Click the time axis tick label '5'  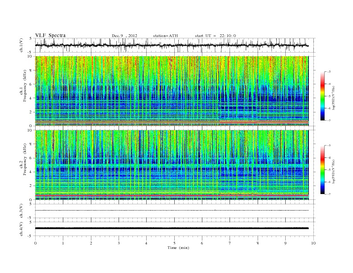(x=174, y=243)
